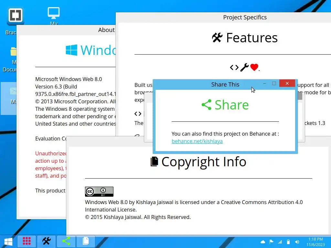This screenshot has width=331, height=248.
Task: Click the battery icon in system tray
Action: point(288,242)
